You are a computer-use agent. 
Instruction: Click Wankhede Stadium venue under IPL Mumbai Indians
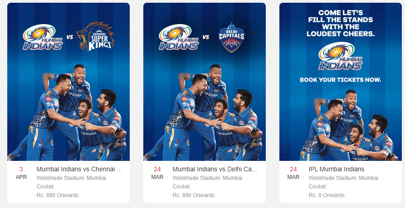[343, 178]
